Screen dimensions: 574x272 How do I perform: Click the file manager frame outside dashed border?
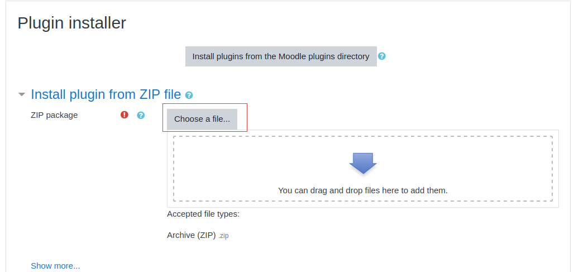(x=363, y=204)
